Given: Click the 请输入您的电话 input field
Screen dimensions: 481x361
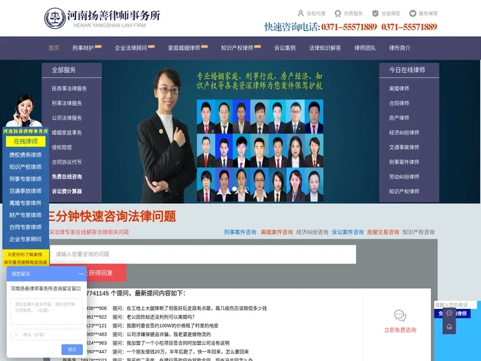Looking at the screenshot, I should point(456,305).
